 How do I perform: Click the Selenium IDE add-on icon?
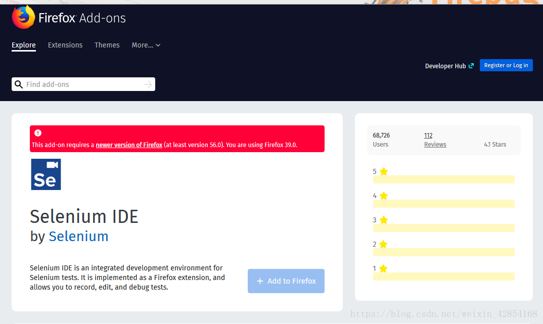tap(46, 174)
